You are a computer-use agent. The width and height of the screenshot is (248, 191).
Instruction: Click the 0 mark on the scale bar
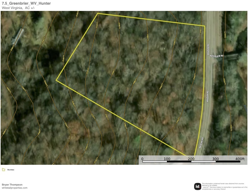pos(142,159)
